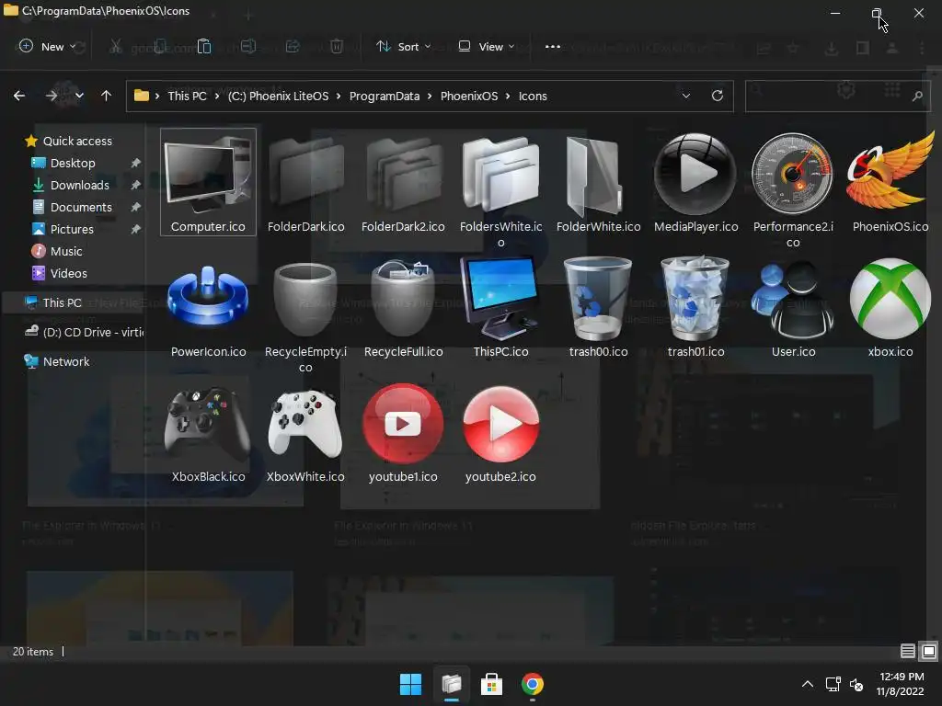Expand the address bar history dropdown
942x706 pixels.
(x=685, y=96)
